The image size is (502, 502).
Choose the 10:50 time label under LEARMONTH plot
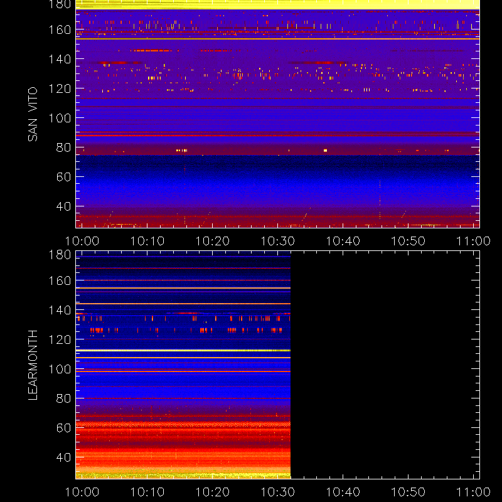coord(409,492)
